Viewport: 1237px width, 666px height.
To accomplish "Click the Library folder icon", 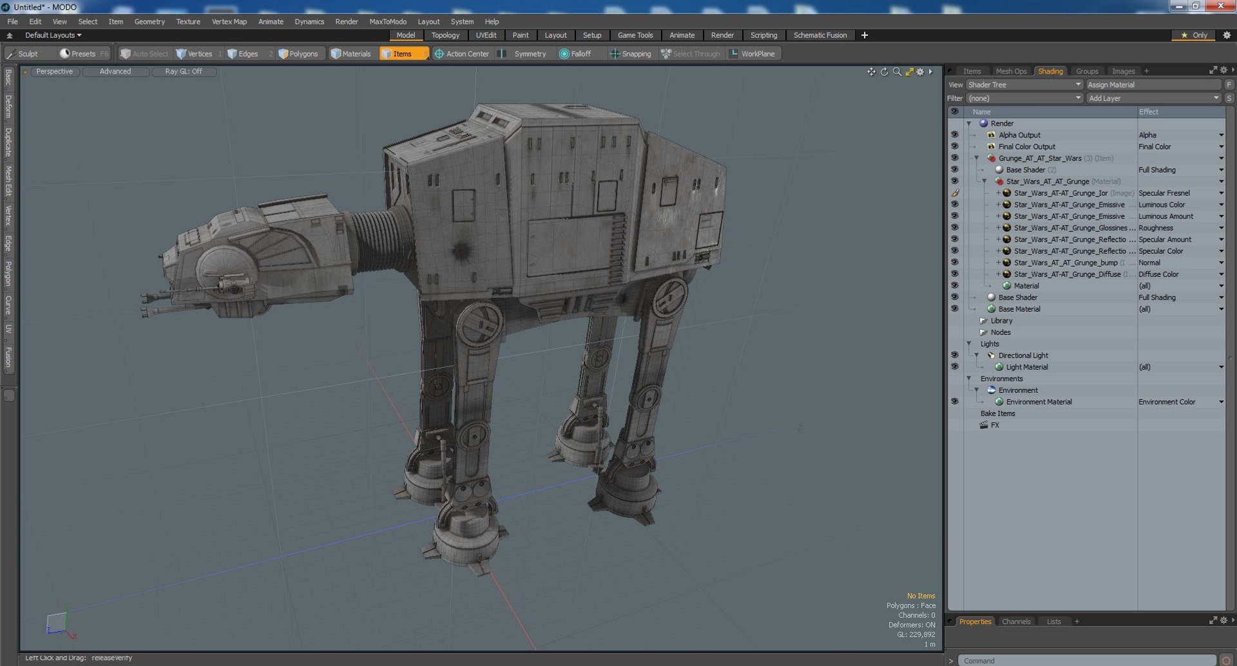I will tap(984, 321).
